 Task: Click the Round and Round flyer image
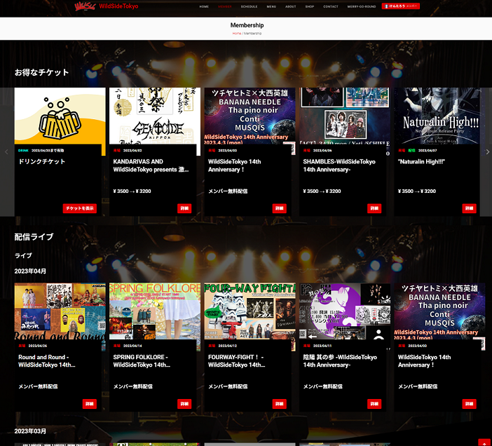[60, 311]
